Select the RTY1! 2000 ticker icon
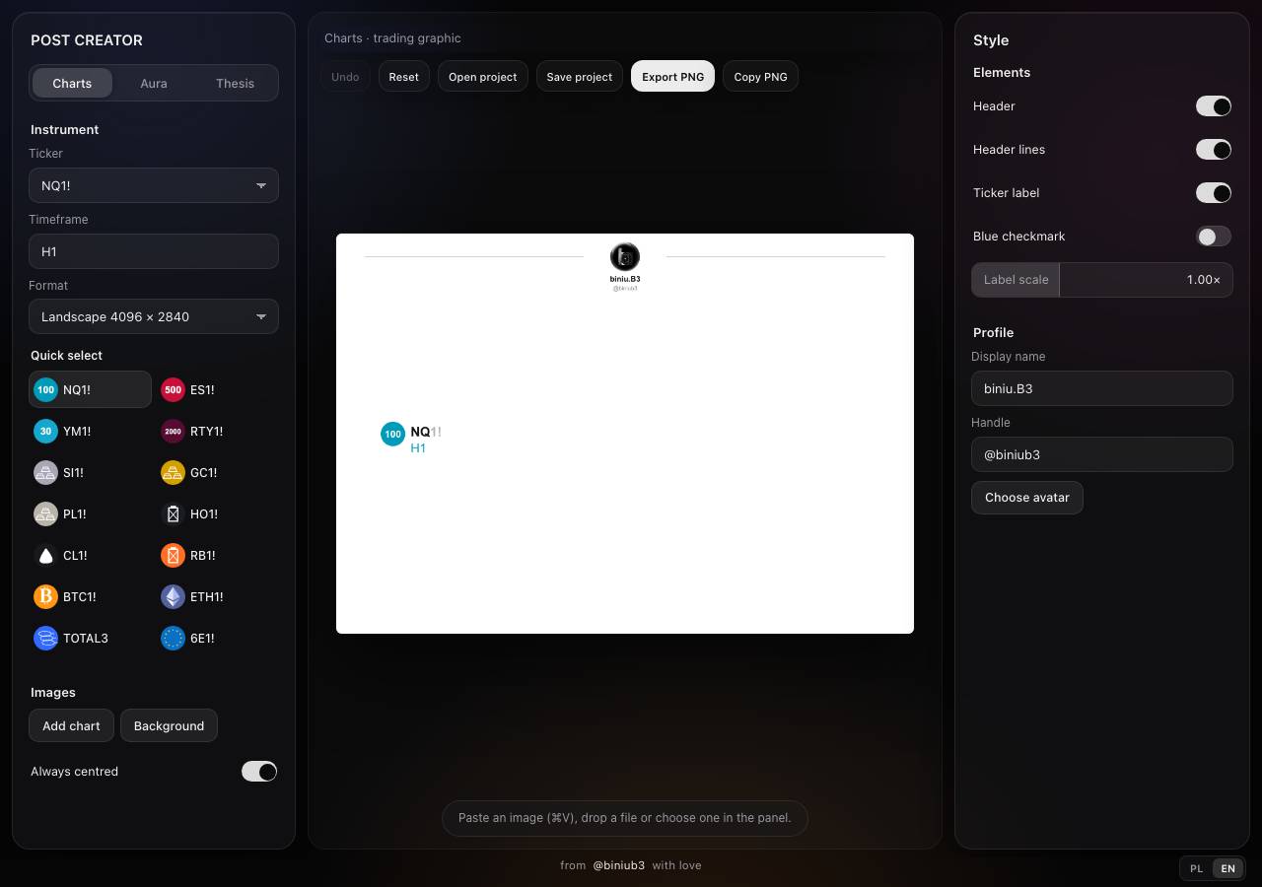The height and width of the screenshot is (887, 1262). pos(173,431)
